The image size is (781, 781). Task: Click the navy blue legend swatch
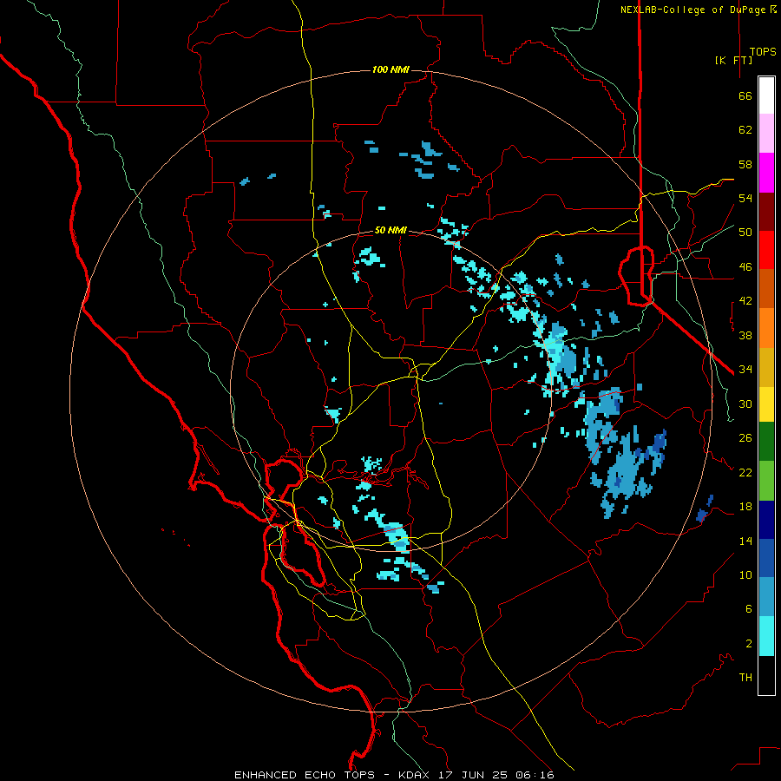pyautogui.click(x=766, y=520)
